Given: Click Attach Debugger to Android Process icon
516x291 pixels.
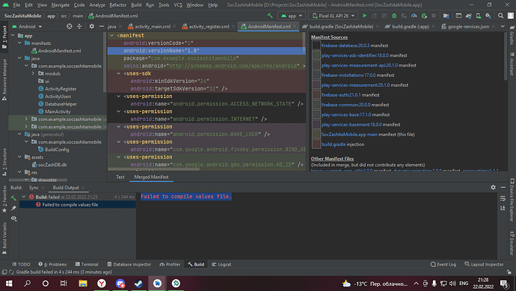Looking at the screenshot, I should 424,16.
